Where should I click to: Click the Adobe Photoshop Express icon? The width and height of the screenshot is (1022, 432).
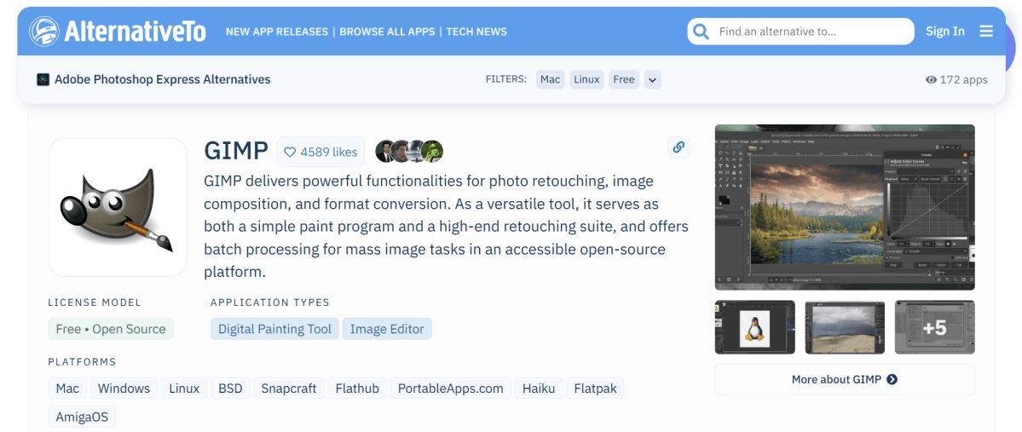point(43,79)
